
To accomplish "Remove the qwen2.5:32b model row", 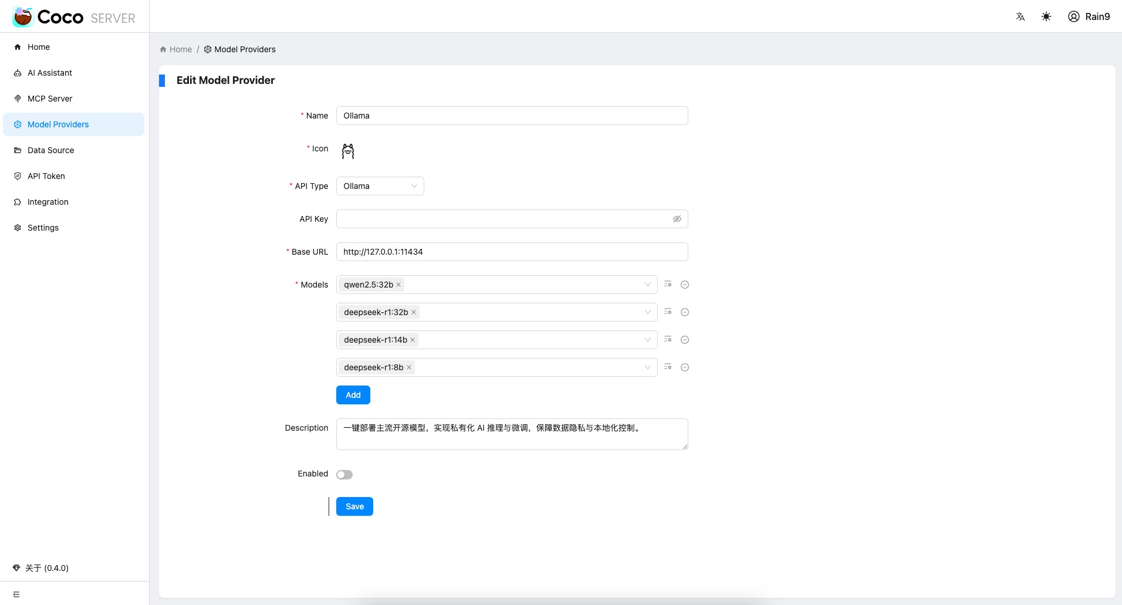I will pos(685,285).
